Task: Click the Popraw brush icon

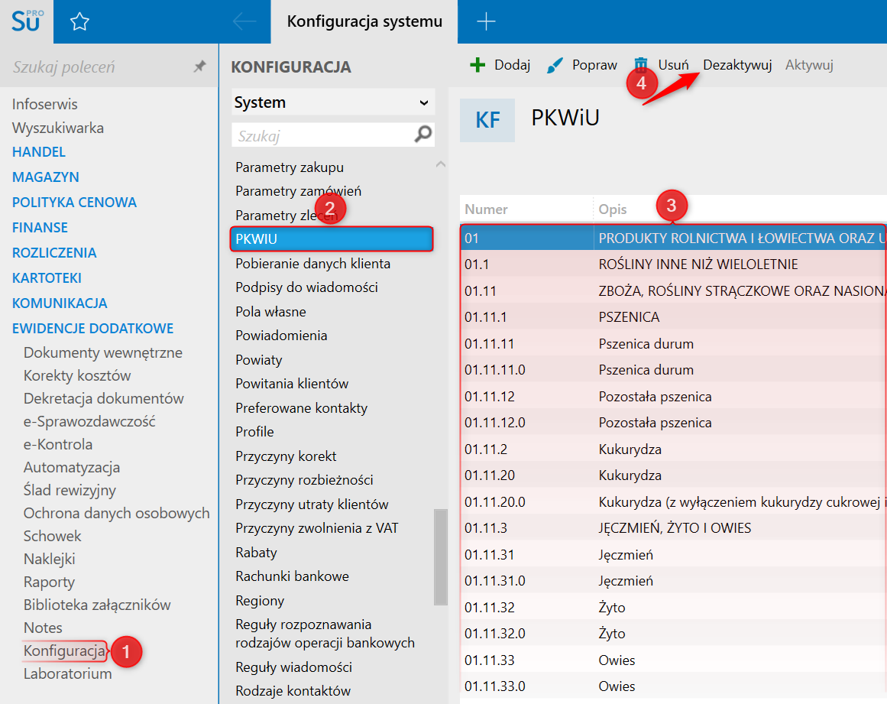Action: click(x=555, y=65)
